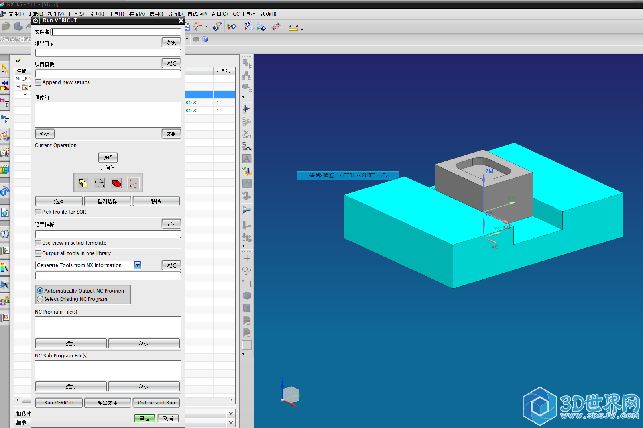The width and height of the screenshot is (643, 428).
Task: Click the measure distance ruler icon
Action: point(293,27)
